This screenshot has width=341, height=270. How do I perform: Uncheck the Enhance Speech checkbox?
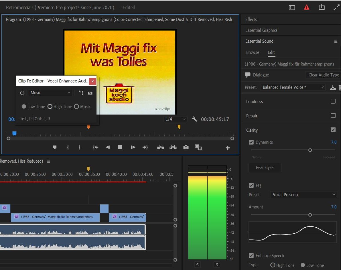pos(251,255)
